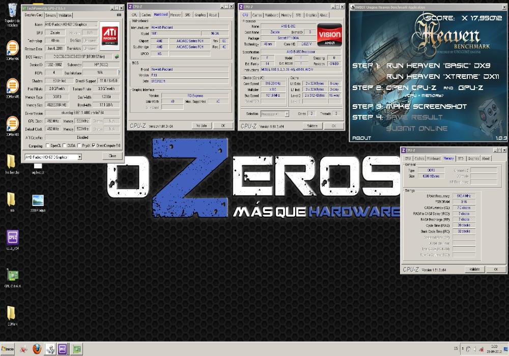Select the iso folder on desktop

(12, 202)
